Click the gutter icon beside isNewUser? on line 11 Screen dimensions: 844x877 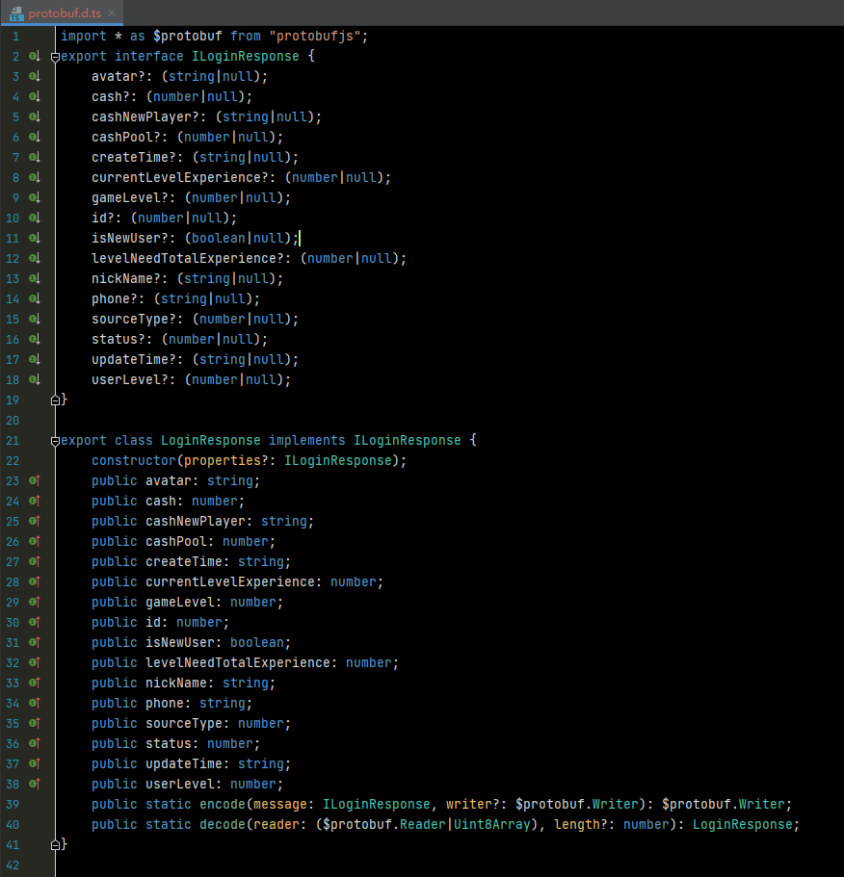[34, 239]
